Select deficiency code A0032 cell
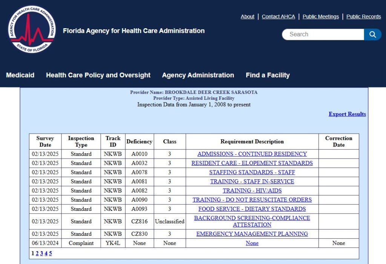The width and height of the screenshot is (386, 264). click(139, 163)
